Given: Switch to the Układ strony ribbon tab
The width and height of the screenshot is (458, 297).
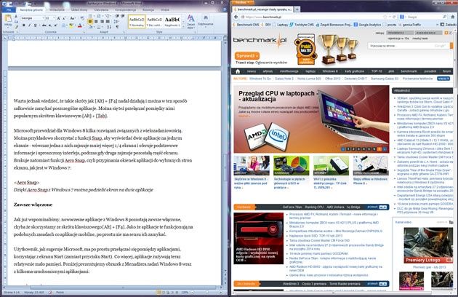Looking at the screenshot, I should point(79,9).
